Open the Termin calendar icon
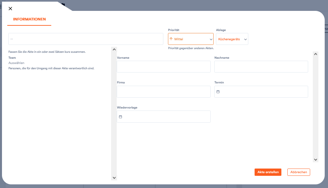The width and height of the screenshot is (328, 188). [x=218, y=92]
